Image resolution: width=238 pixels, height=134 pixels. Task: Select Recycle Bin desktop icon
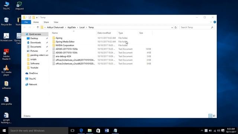(x=6, y=22)
